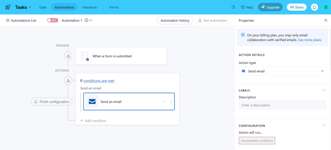Open the Forms tab
This screenshot has height=150, width=331.
point(114,7)
